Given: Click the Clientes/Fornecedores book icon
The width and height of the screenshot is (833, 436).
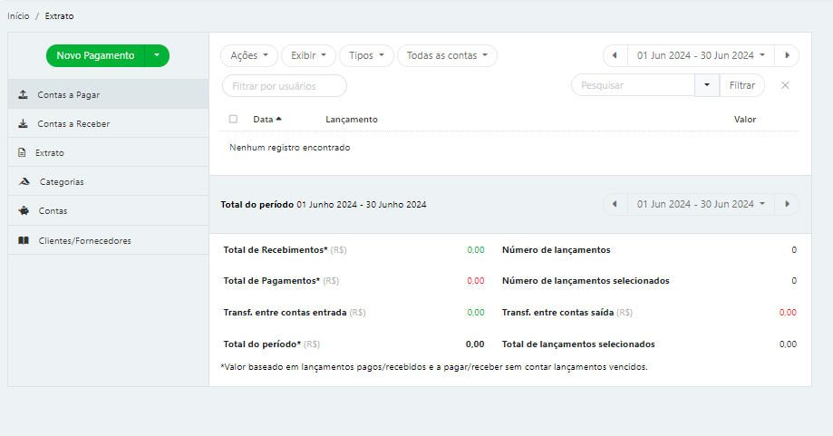Looking at the screenshot, I should click(24, 240).
